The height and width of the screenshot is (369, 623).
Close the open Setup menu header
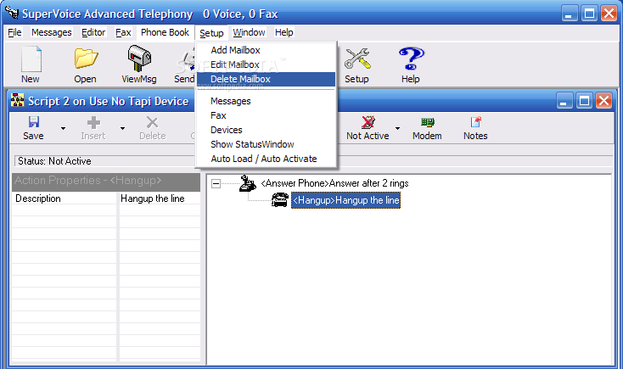click(x=211, y=33)
